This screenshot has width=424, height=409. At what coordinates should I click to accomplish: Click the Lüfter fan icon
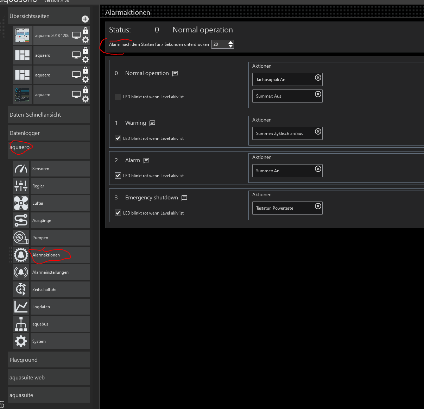tap(21, 203)
